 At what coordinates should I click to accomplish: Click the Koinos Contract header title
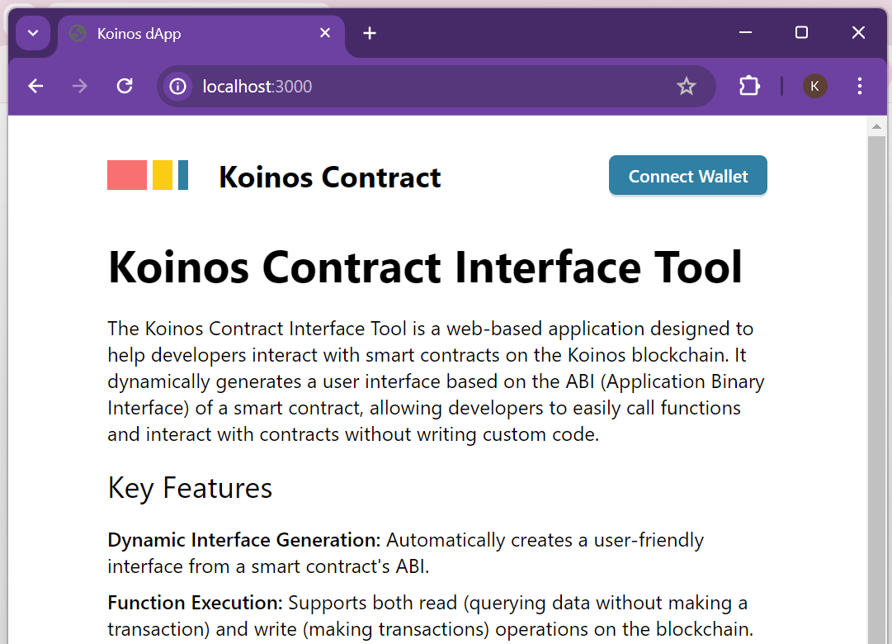(x=330, y=177)
